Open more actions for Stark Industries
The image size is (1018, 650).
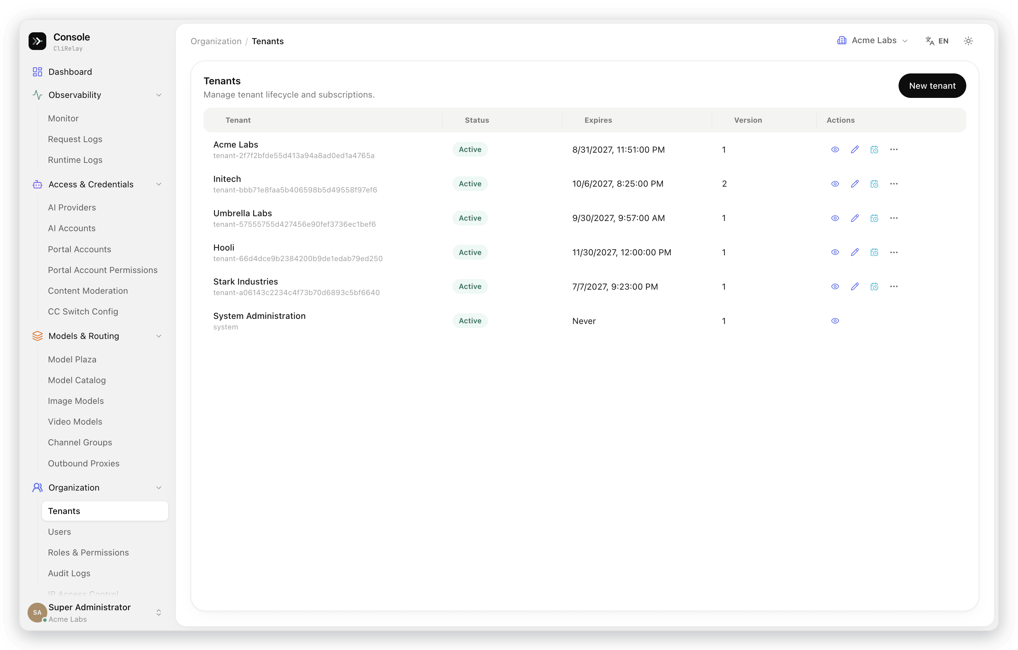894,286
